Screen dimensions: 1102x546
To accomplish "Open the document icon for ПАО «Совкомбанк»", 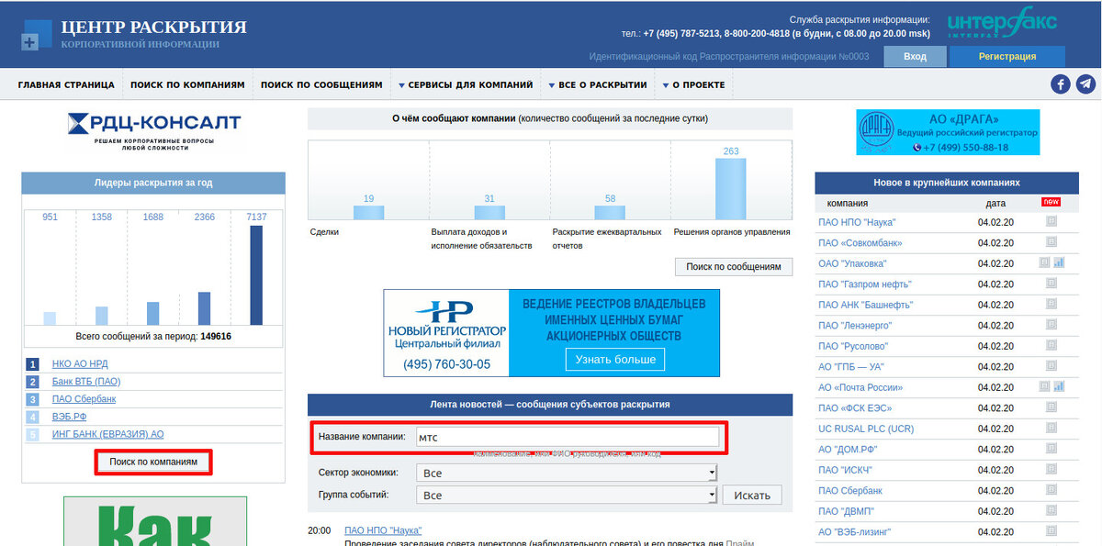I will pyautogui.click(x=1051, y=242).
